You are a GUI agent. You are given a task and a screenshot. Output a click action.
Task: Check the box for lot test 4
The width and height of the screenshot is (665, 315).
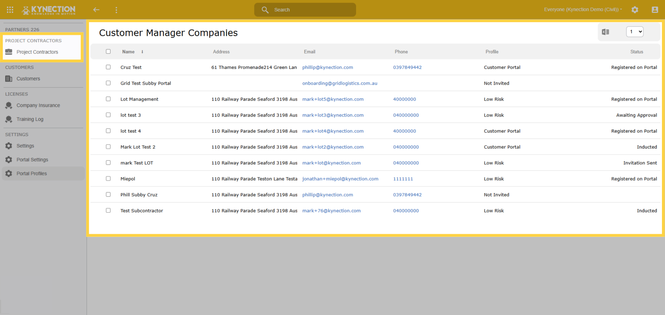[108, 131]
